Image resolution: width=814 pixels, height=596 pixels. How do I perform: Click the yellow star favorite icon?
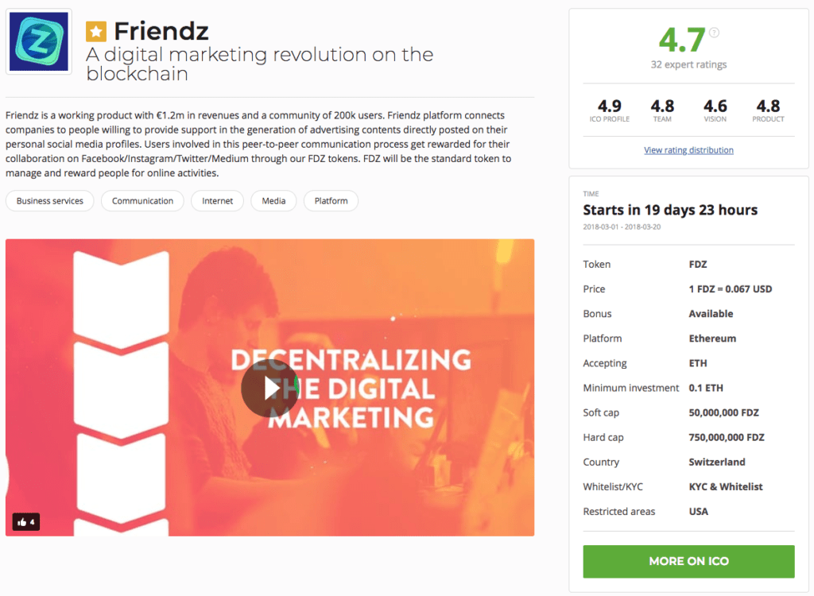pyautogui.click(x=96, y=32)
